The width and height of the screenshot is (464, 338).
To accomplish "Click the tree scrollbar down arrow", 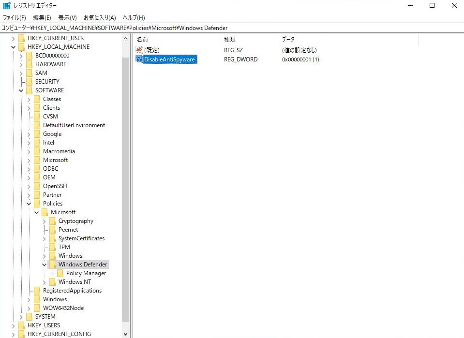I will coord(125,334).
